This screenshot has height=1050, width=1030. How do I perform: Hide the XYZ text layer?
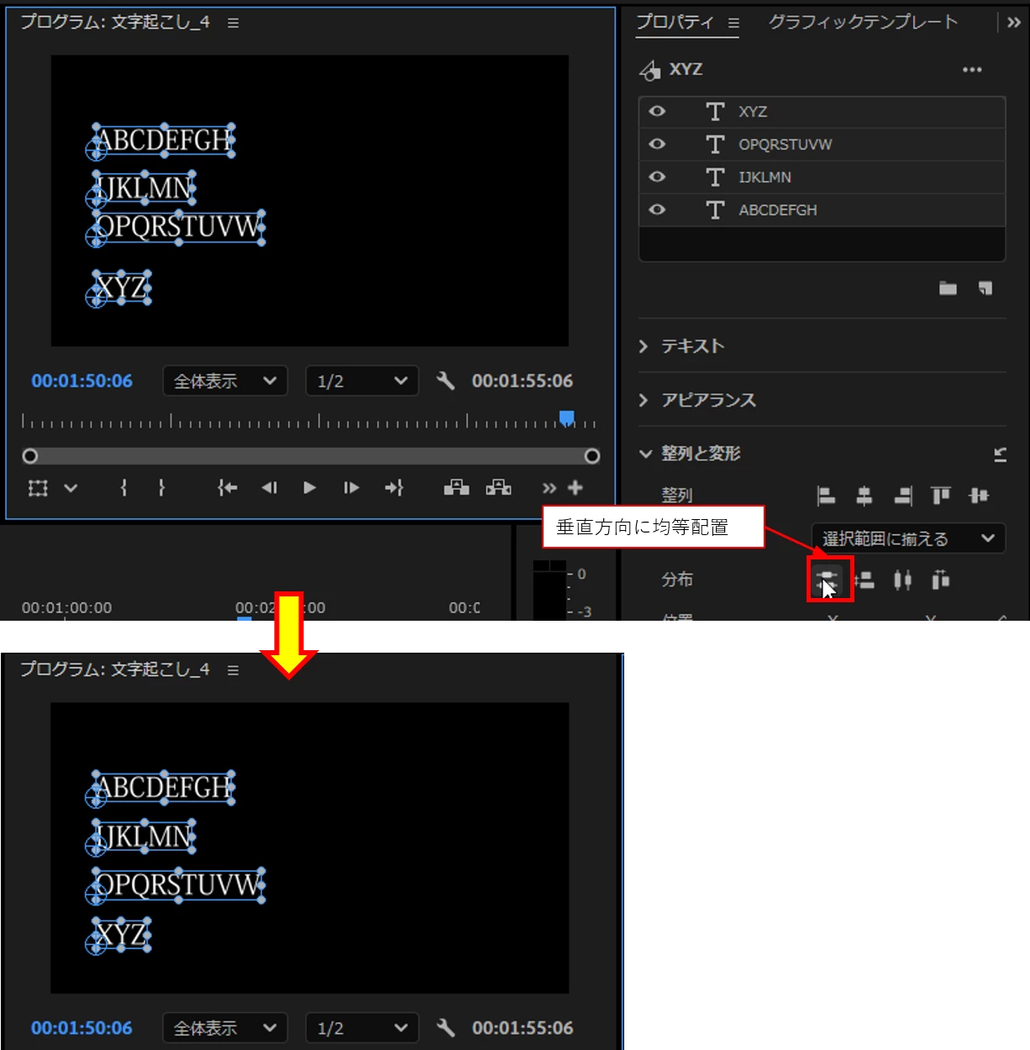click(x=657, y=111)
